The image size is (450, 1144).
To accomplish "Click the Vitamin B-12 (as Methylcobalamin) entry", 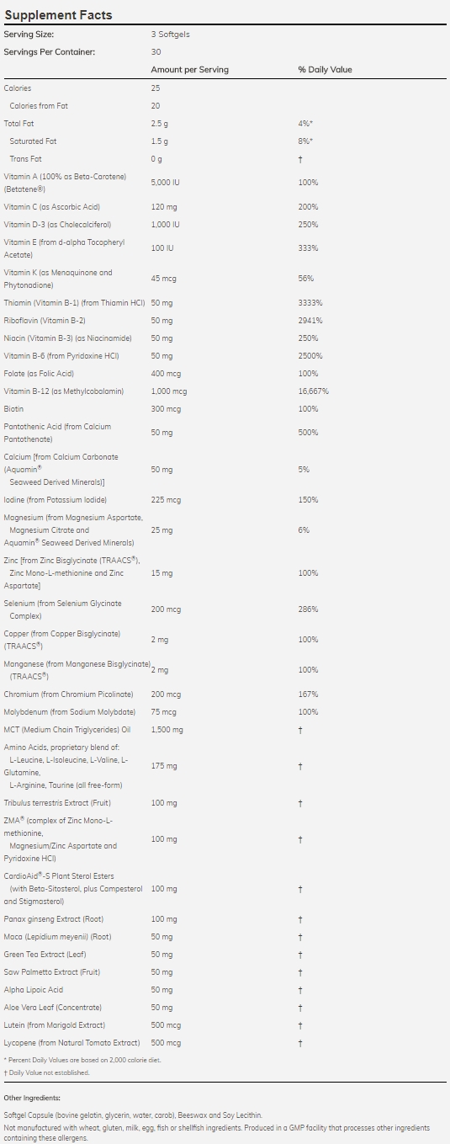I will pyautogui.click(x=64, y=391).
